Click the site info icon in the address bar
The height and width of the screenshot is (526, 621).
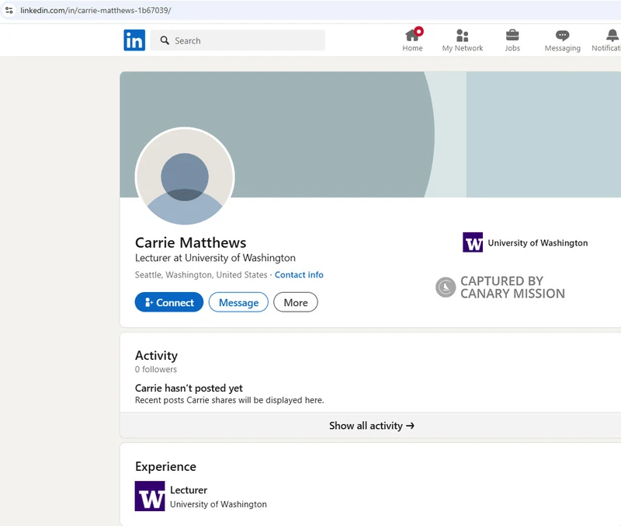coord(9,10)
